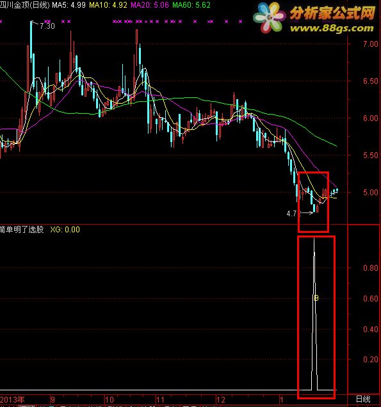Click the 2013年 label on the time axis

12,399
